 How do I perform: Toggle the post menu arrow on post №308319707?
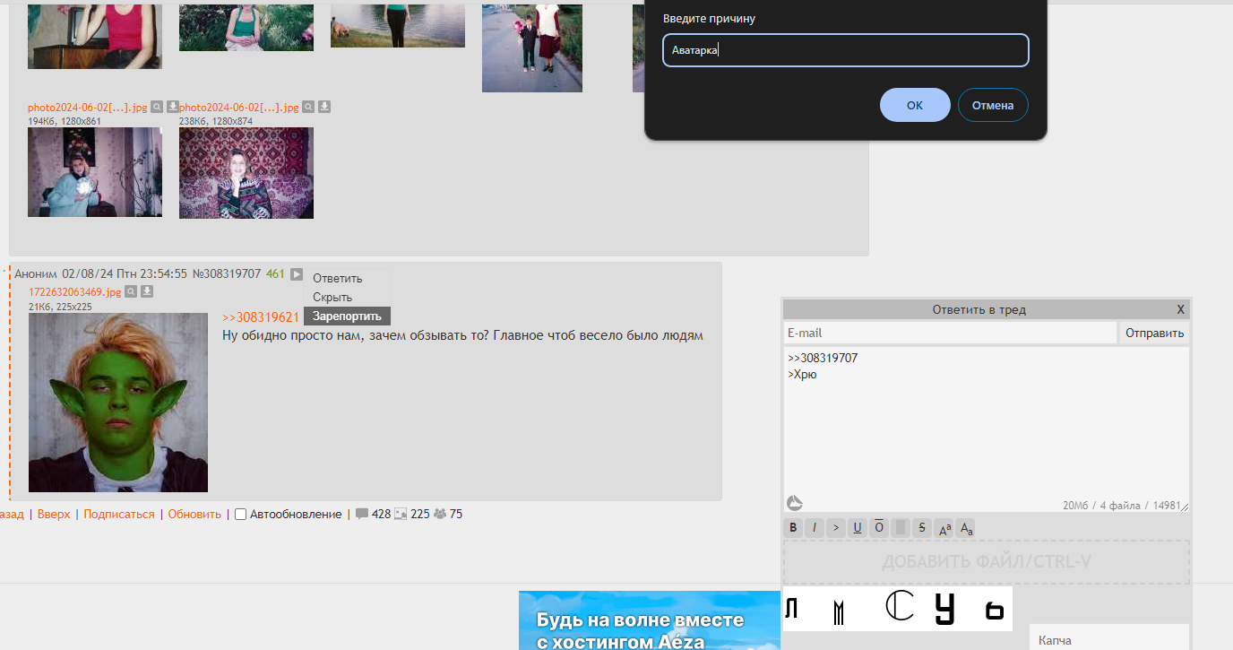(x=297, y=273)
